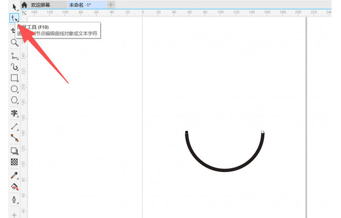Open a new document with plus tab
The height and width of the screenshot is (218, 341).
pos(110,5)
